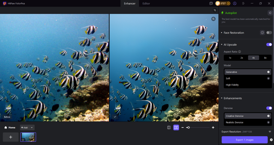Toggle the Denoise switch
Screen dimensions: 274x145
(x=269, y=108)
